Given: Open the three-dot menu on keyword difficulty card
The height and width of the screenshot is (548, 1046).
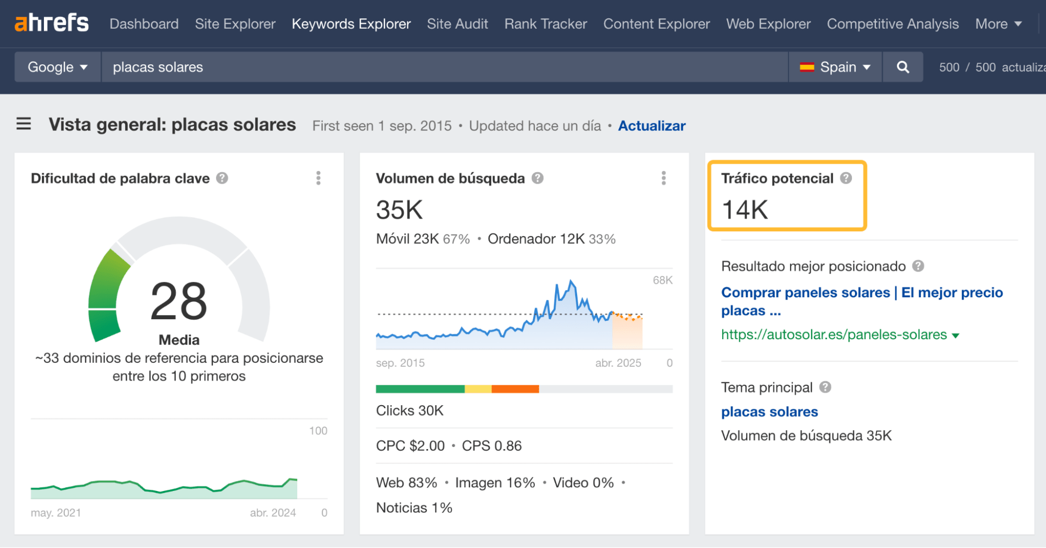Looking at the screenshot, I should coord(318,178).
